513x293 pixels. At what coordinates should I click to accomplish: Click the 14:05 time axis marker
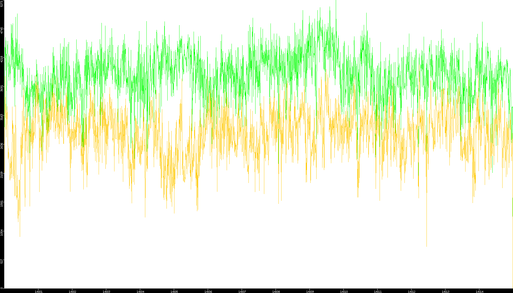tap(174, 292)
